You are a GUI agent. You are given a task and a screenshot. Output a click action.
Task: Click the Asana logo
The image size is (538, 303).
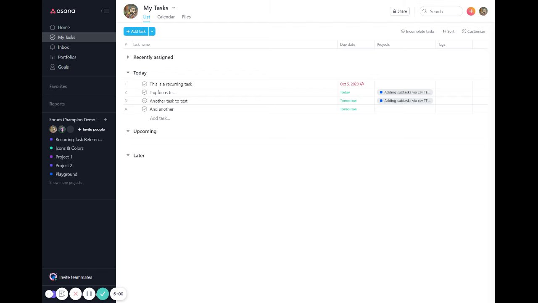[62, 11]
